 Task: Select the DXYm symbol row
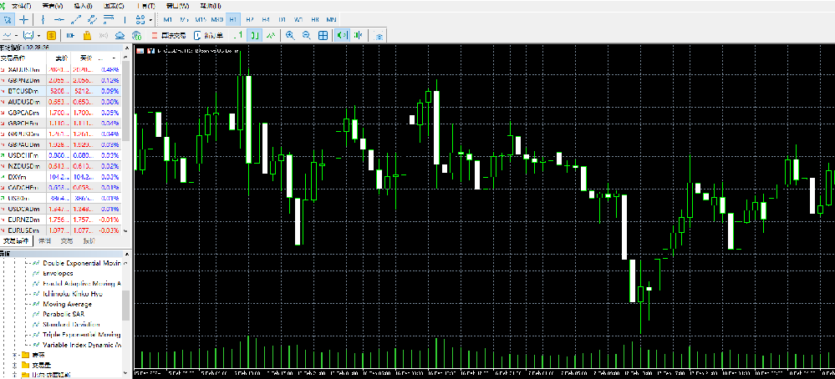tap(61, 176)
